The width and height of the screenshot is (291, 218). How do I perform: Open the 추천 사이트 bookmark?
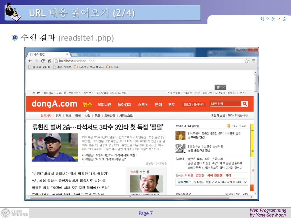pyautogui.click(x=62, y=67)
